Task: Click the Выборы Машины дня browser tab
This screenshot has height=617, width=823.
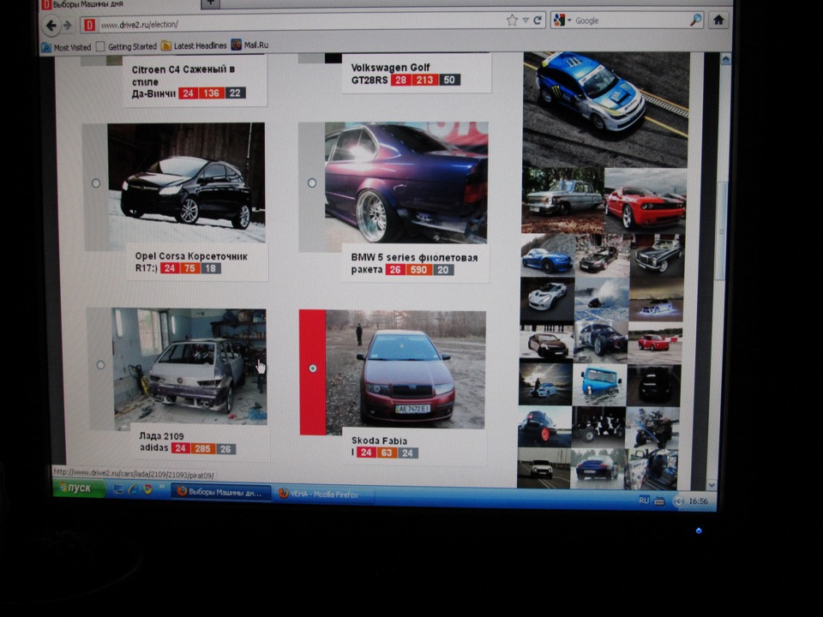Action: tap(120, 4)
